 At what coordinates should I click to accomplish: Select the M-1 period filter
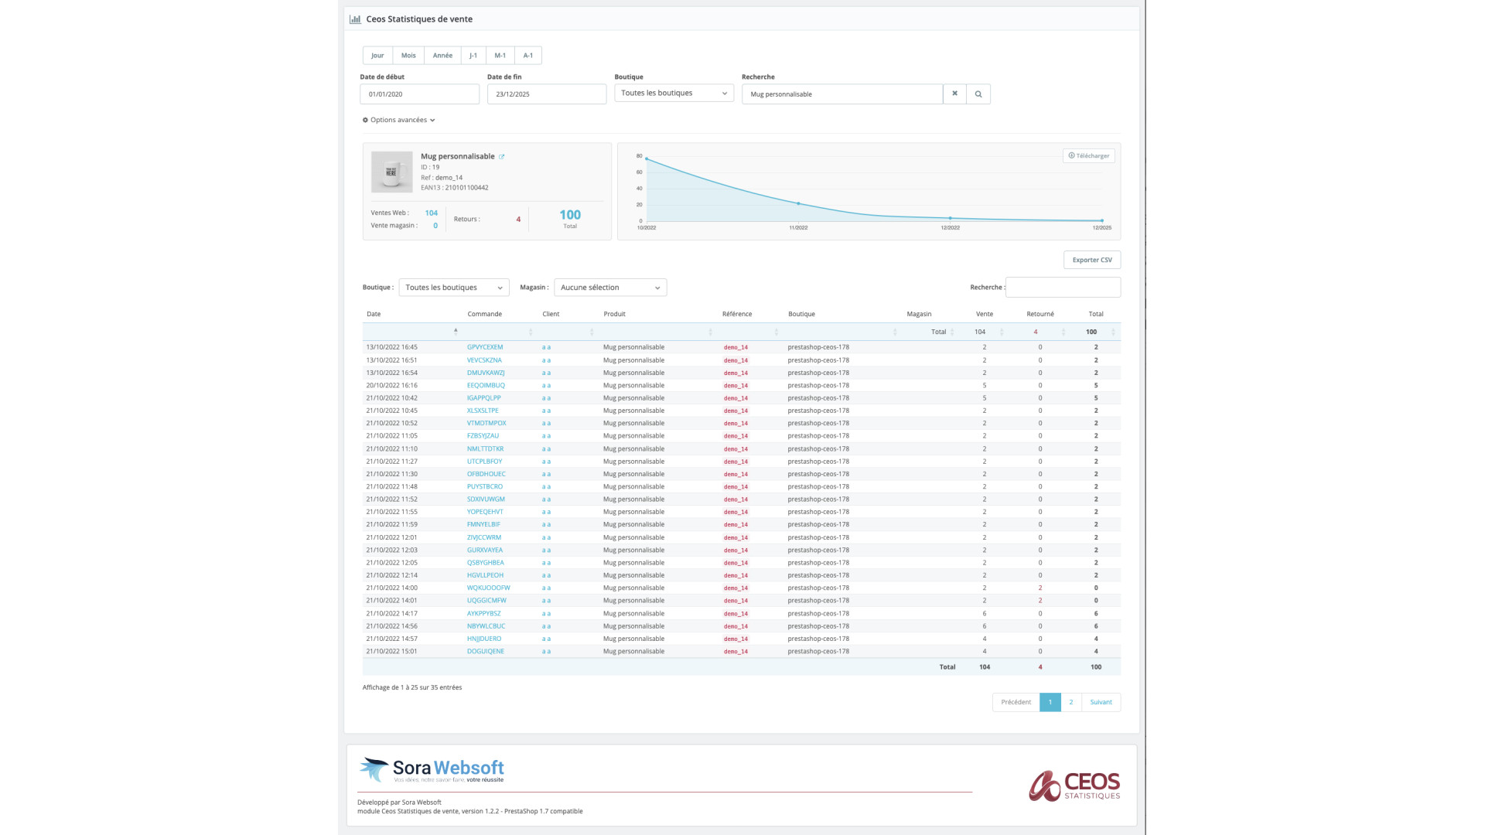point(500,55)
